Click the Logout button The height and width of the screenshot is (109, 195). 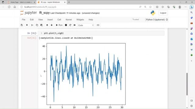(x=163, y=13)
